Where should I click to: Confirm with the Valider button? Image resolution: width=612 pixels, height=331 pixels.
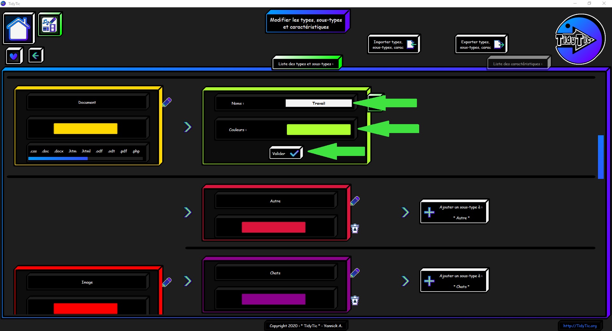pos(286,153)
